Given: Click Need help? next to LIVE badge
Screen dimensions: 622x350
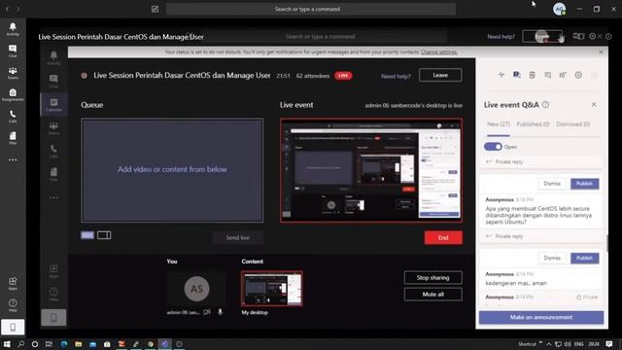Looking at the screenshot, I should 396,76.
